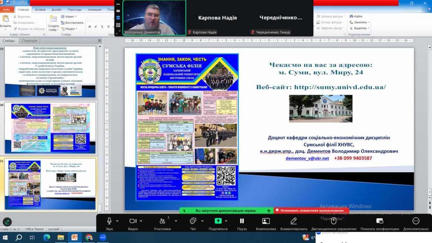432x243 pixels.
Task: Toggle the Zoom camera video
Action: coord(133,221)
